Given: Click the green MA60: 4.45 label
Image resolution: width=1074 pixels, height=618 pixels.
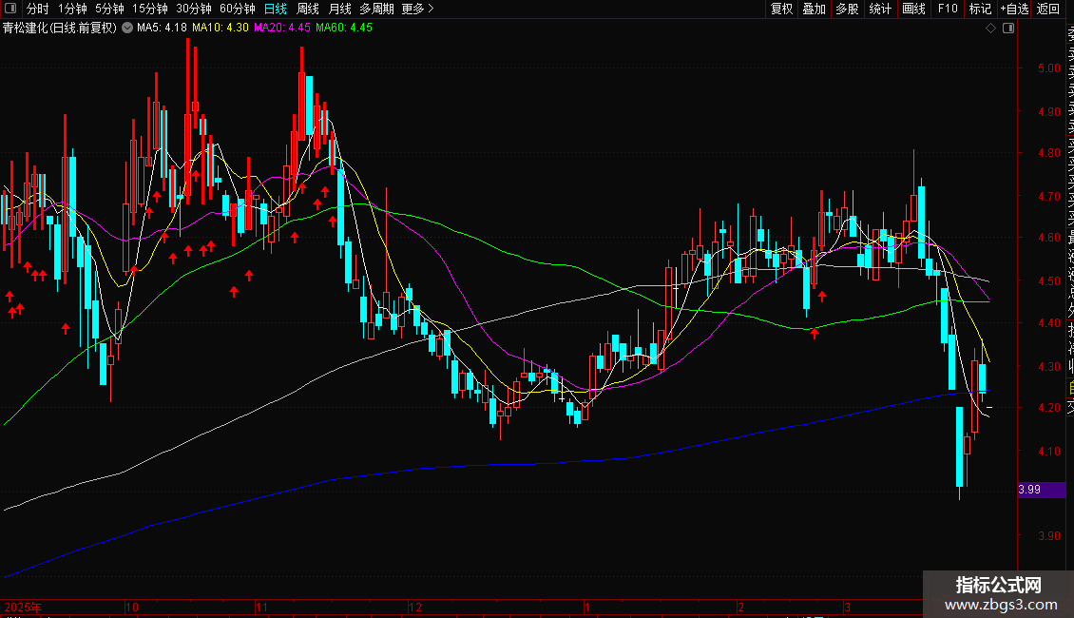Looking at the screenshot, I should click(344, 28).
